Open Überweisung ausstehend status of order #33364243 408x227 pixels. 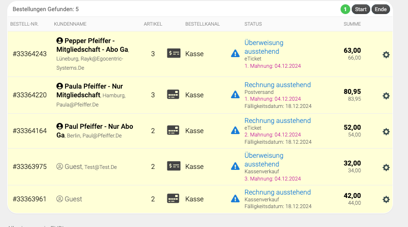[x=264, y=47]
